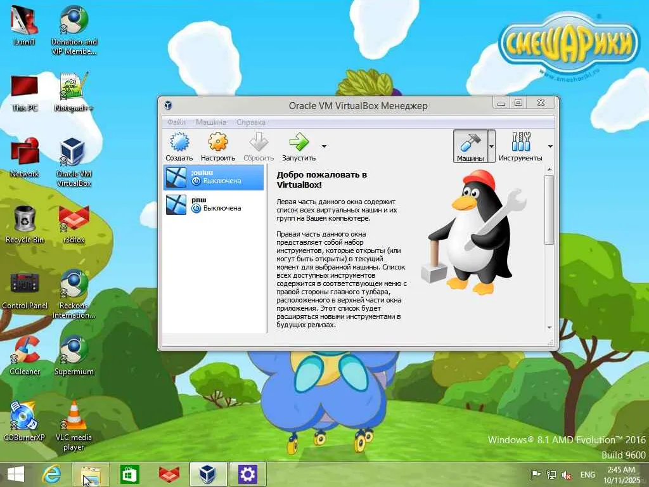Open the Машины tools dropdown arrow
The width and height of the screenshot is (649, 487).
tap(491, 146)
